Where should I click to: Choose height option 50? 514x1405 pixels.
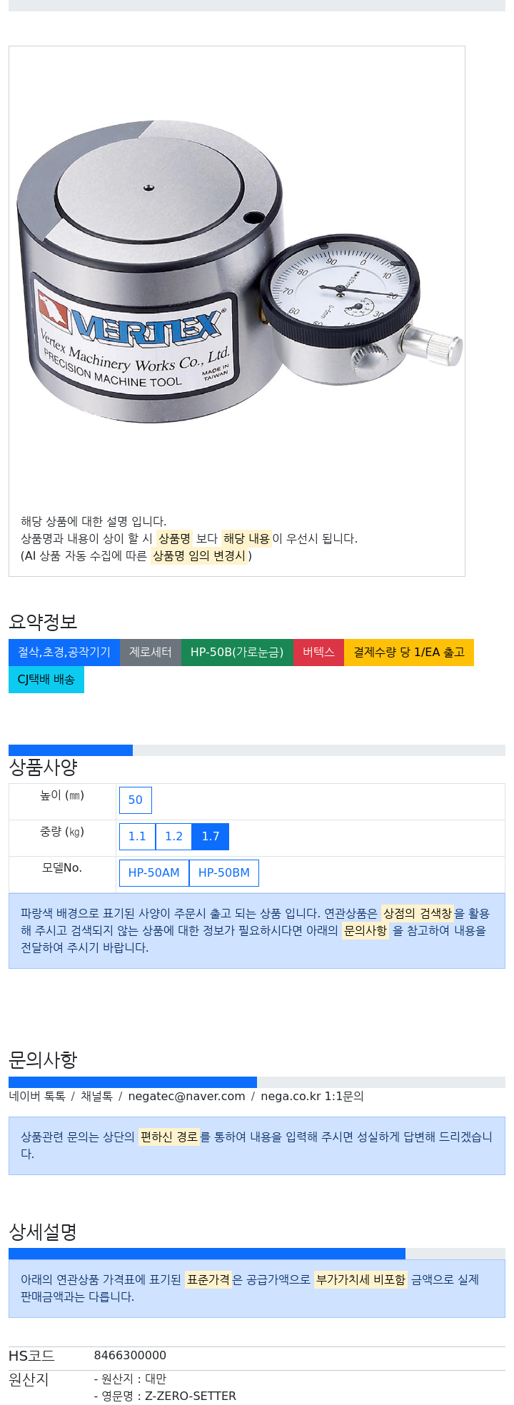coord(136,800)
